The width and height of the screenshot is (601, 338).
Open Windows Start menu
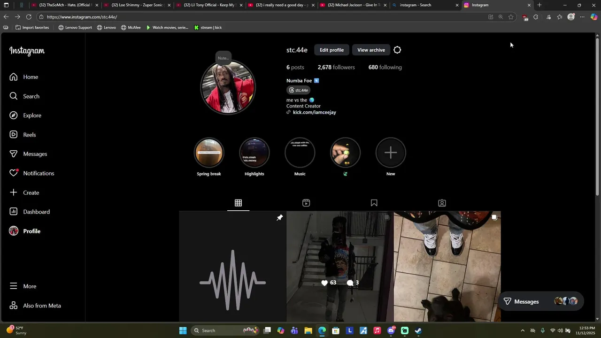tap(183, 330)
